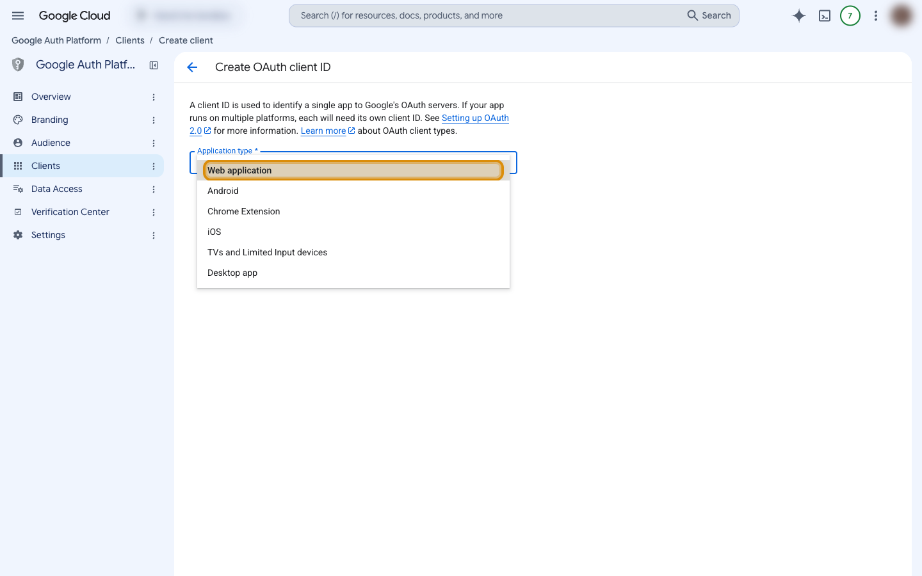Open notifications badge showing 7
The width and height of the screenshot is (922, 576).
click(850, 15)
